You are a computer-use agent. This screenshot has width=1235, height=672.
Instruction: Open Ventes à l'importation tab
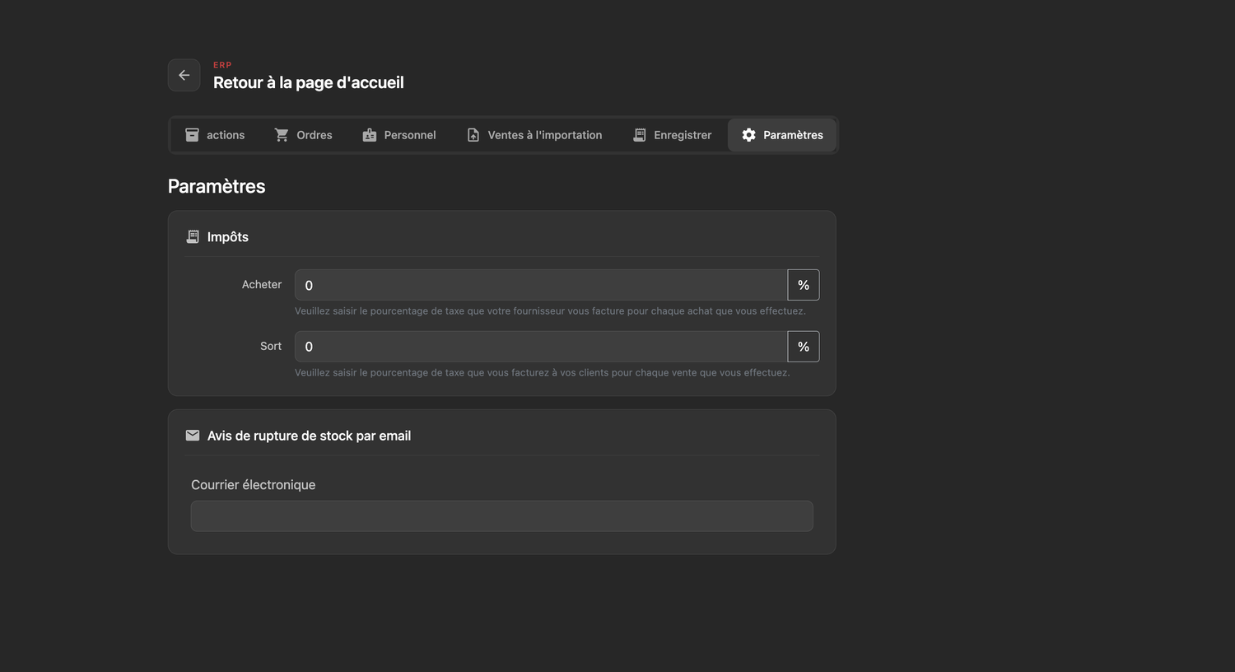point(534,135)
